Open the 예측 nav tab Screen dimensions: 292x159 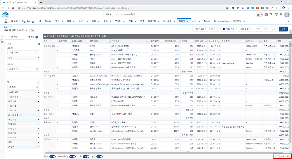tap(142, 21)
